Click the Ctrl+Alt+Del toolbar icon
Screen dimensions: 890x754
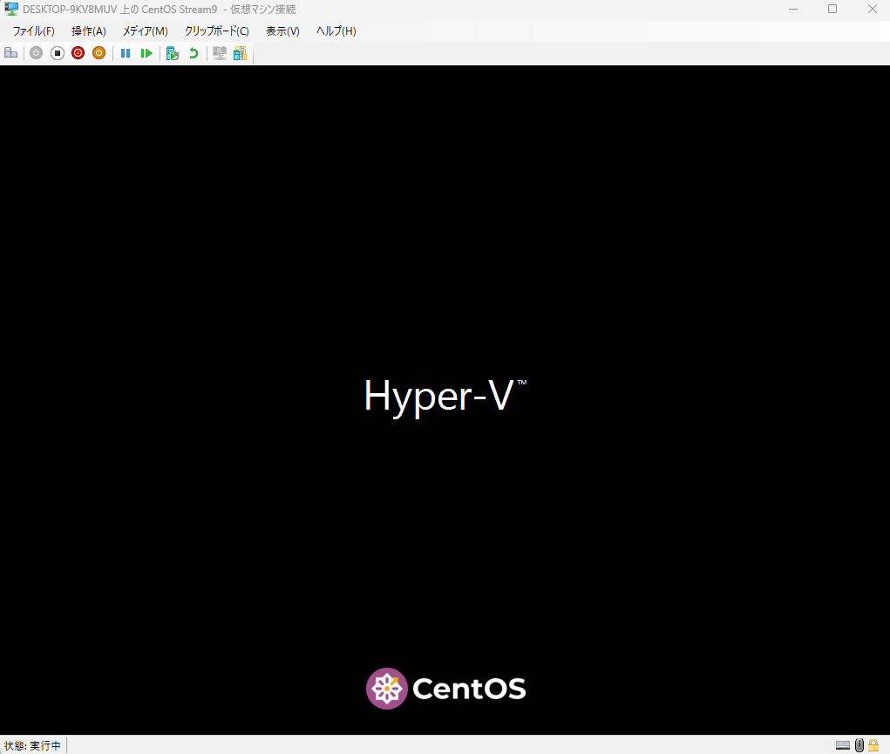click(x=10, y=53)
